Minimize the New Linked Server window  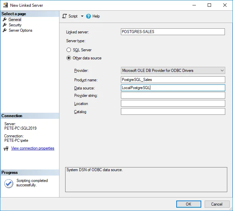194,5
